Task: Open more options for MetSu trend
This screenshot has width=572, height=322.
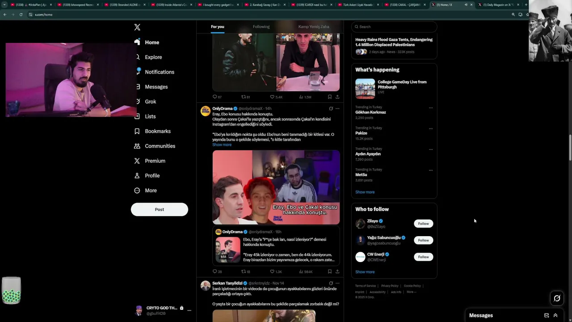Action: [x=431, y=170]
